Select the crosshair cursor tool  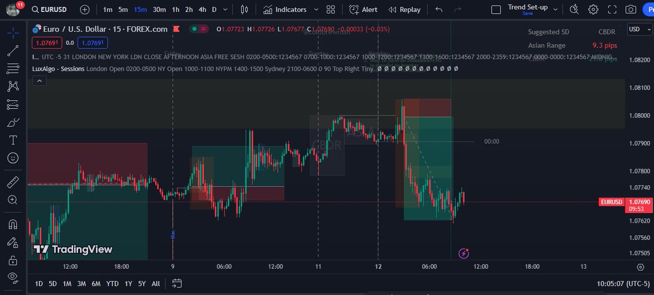pos(13,32)
